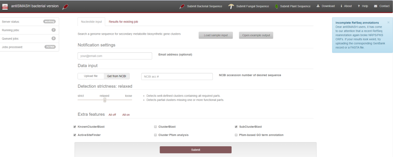Click the green leaf plant icon

[x=276, y=7]
